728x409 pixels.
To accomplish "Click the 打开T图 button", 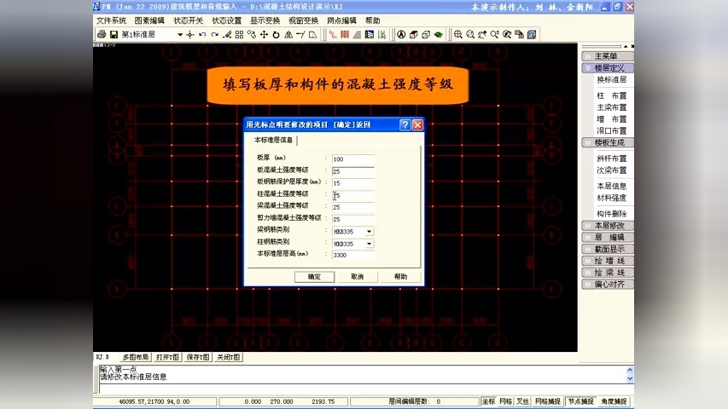I will pyautogui.click(x=167, y=357).
